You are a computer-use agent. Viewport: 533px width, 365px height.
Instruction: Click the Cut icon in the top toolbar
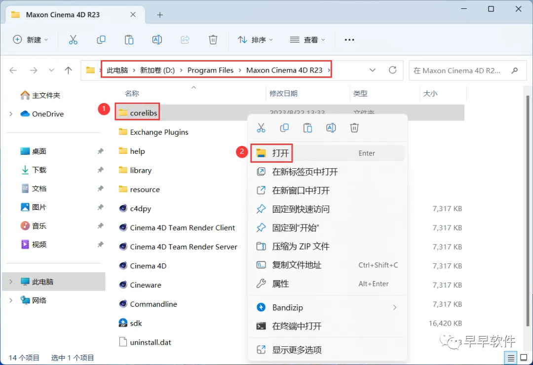coord(73,40)
